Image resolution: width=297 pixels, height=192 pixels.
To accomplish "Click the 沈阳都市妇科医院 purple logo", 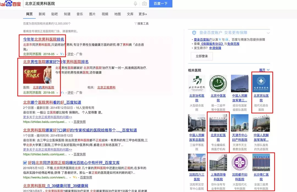I will [x=240, y=162].
